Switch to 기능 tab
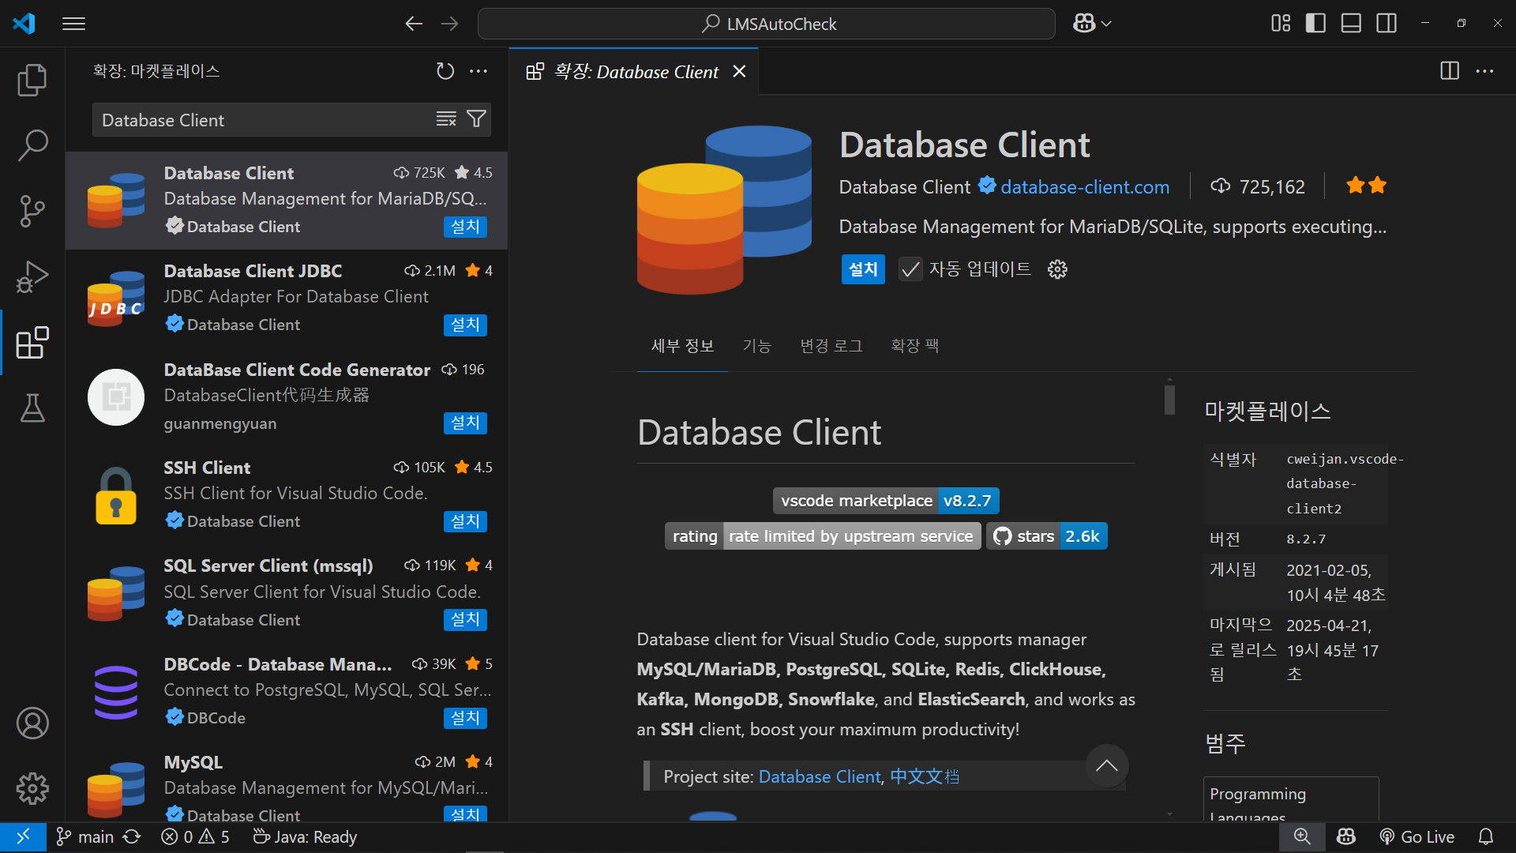Viewport: 1516px width, 853px height. point(756,346)
